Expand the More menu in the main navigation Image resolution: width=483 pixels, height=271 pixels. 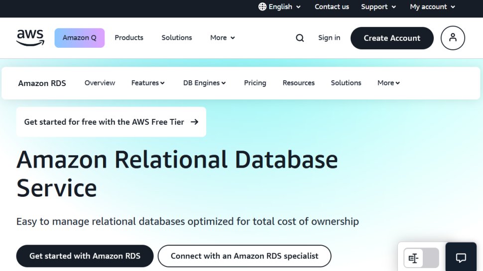coord(223,38)
